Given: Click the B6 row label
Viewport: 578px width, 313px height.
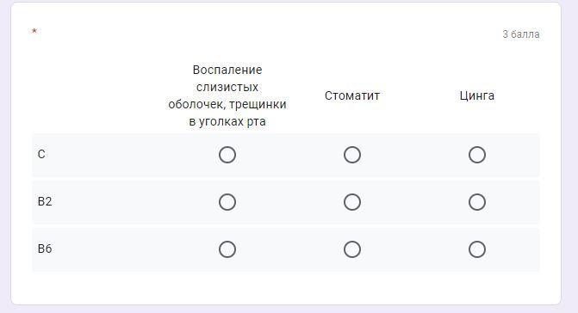Looking at the screenshot, I should pos(45,249).
